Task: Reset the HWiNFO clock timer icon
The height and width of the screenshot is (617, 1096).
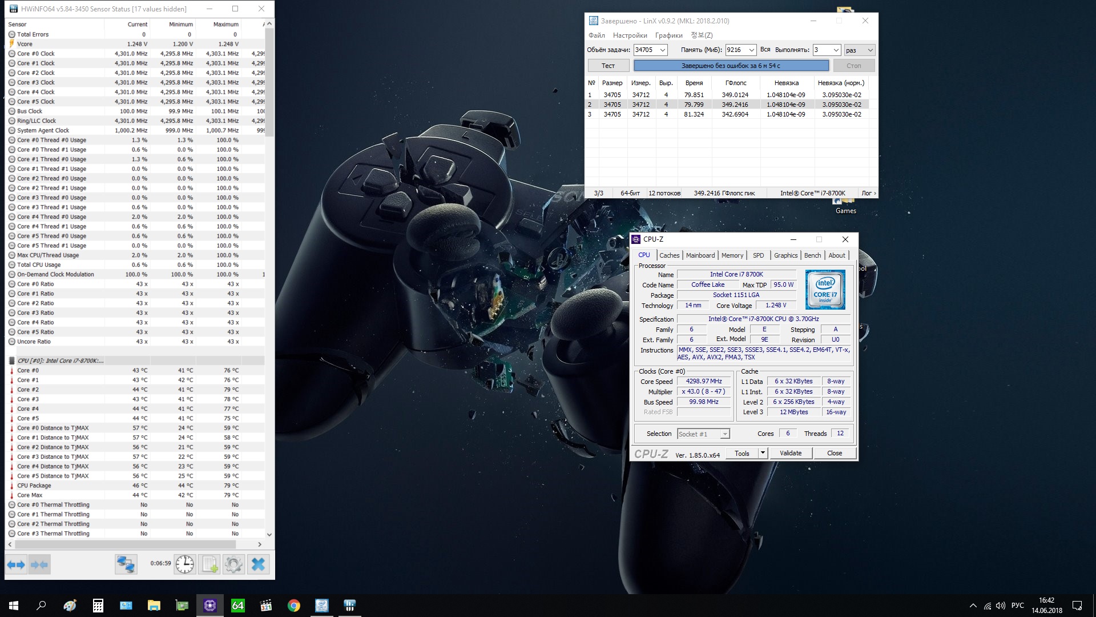Action: tap(184, 564)
